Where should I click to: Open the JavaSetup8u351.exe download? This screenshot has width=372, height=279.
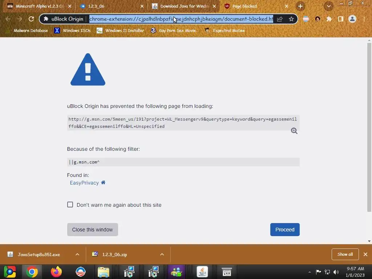click(x=39, y=255)
